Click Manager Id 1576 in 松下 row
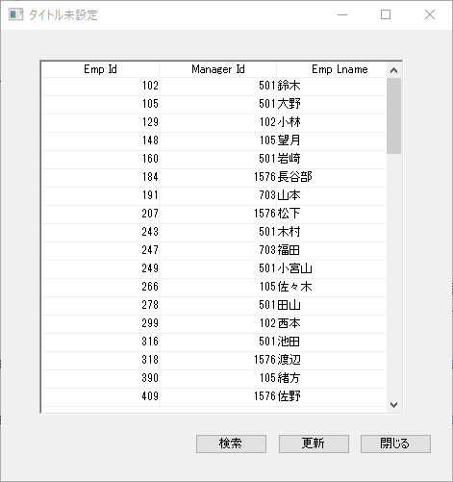The width and height of the screenshot is (453, 482). pos(218,214)
